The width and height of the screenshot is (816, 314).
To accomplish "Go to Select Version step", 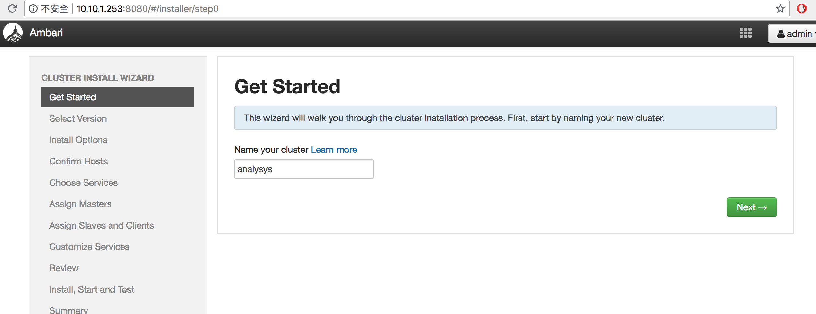I will tap(78, 118).
